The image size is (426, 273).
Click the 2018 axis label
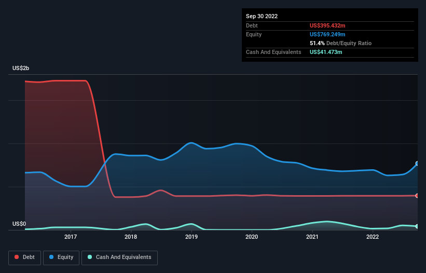131,237
